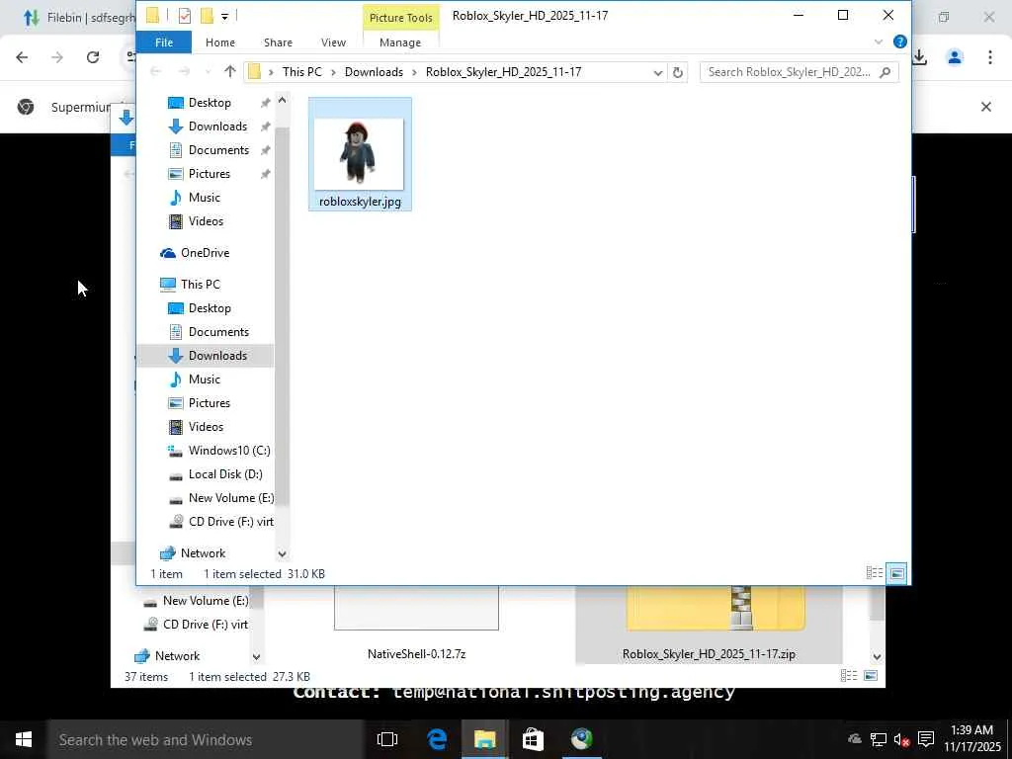Launch Edge from the taskbar

437,739
